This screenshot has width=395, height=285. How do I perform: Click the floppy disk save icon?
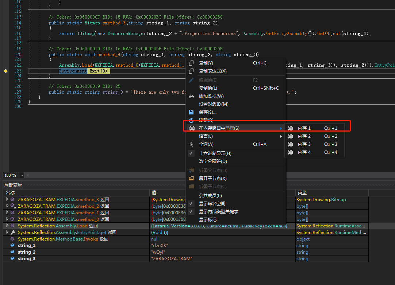191,112
